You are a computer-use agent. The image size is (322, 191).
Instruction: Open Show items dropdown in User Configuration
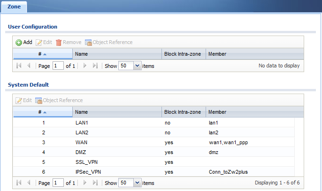137,66
